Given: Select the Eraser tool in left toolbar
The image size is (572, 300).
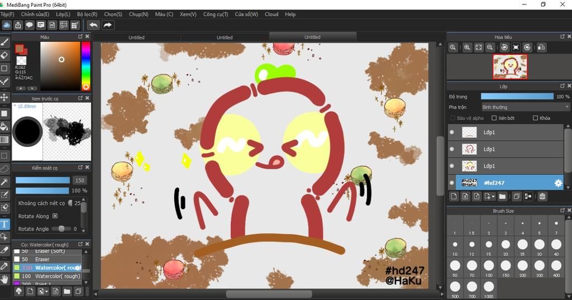Looking at the screenshot, I should [x=4, y=55].
